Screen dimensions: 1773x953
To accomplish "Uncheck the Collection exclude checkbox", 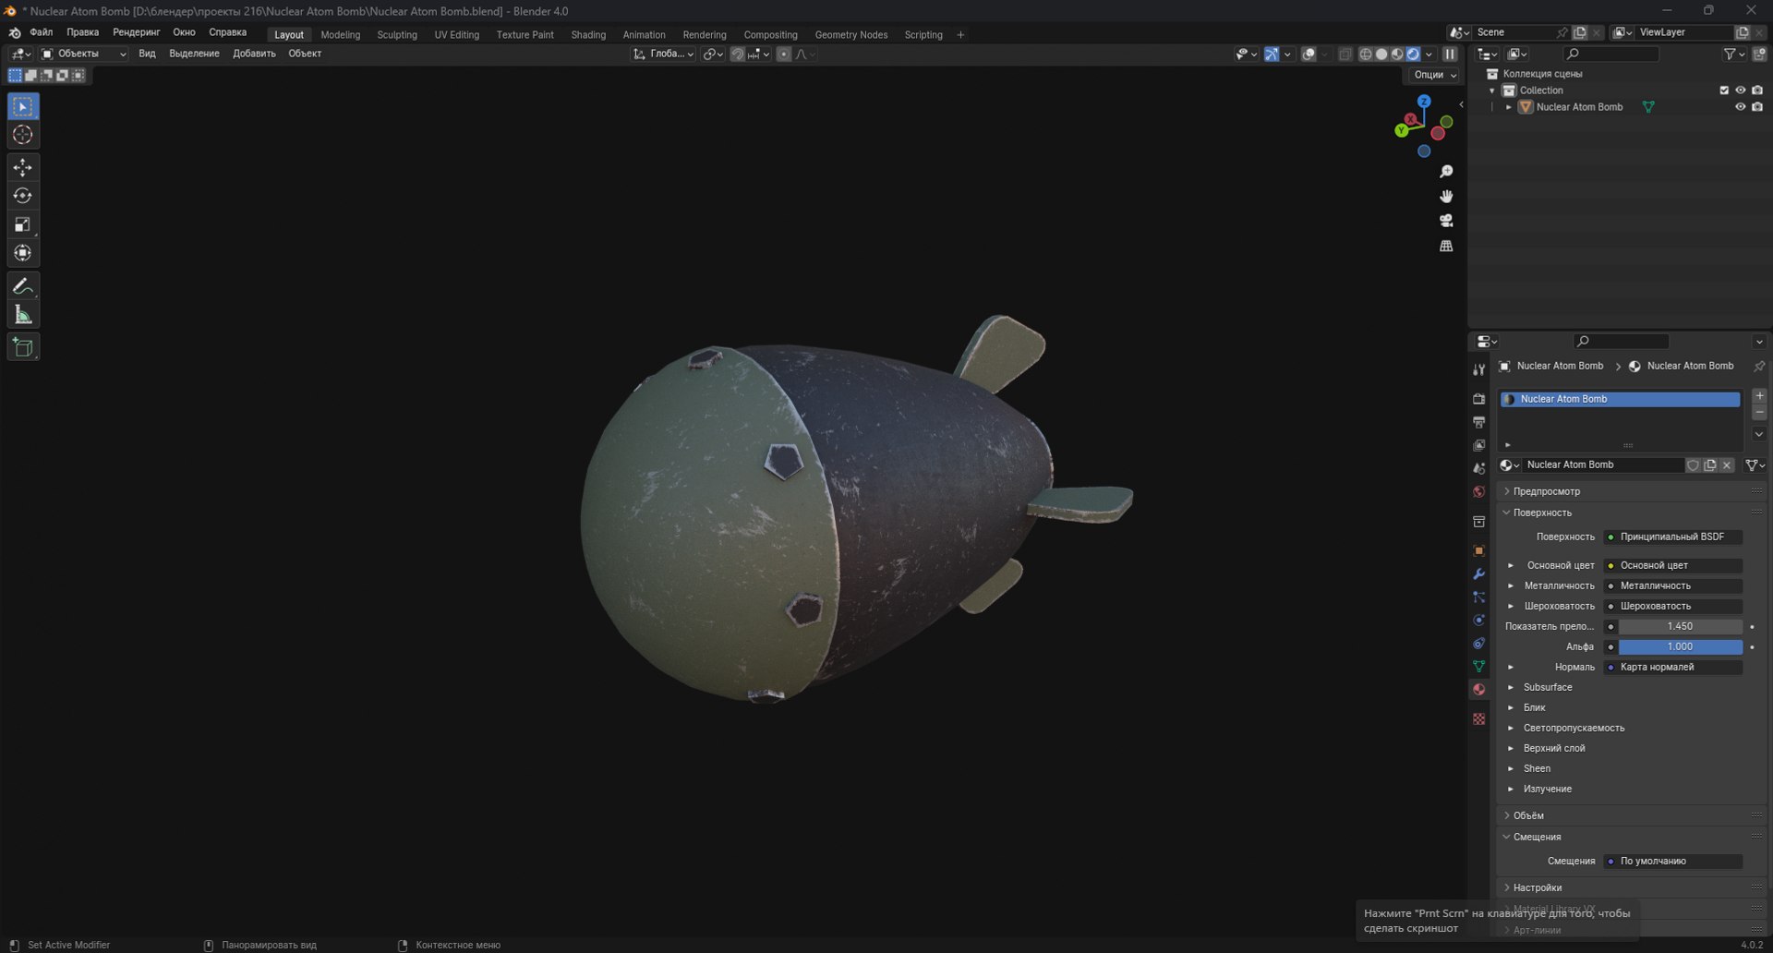I will 1724,90.
